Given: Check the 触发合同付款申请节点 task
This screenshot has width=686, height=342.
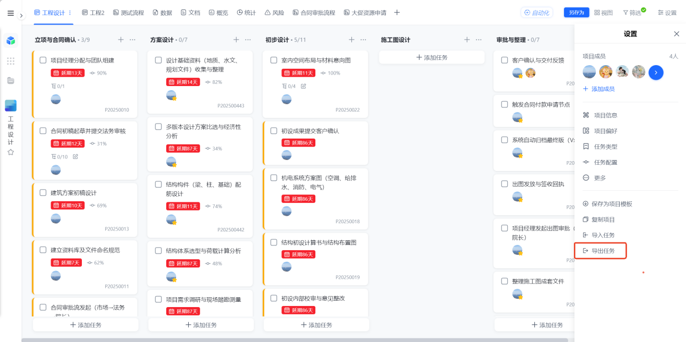Looking at the screenshot, I should coord(505,104).
